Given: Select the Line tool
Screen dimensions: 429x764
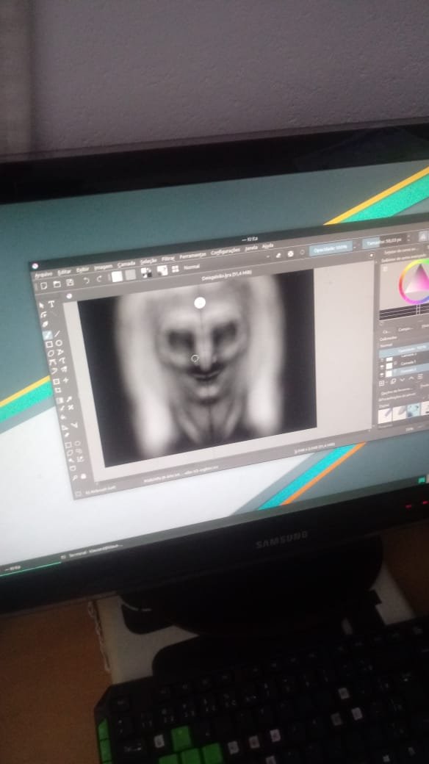Looking at the screenshot, I should click(x=57, y=334).
